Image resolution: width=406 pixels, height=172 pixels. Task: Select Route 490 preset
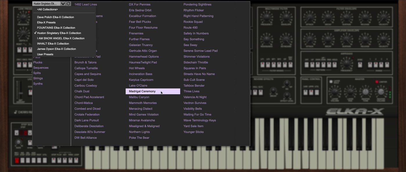[x=190, y=27]
